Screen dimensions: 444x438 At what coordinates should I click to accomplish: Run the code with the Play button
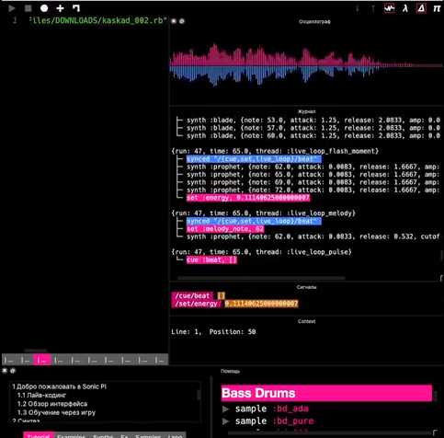12,8
